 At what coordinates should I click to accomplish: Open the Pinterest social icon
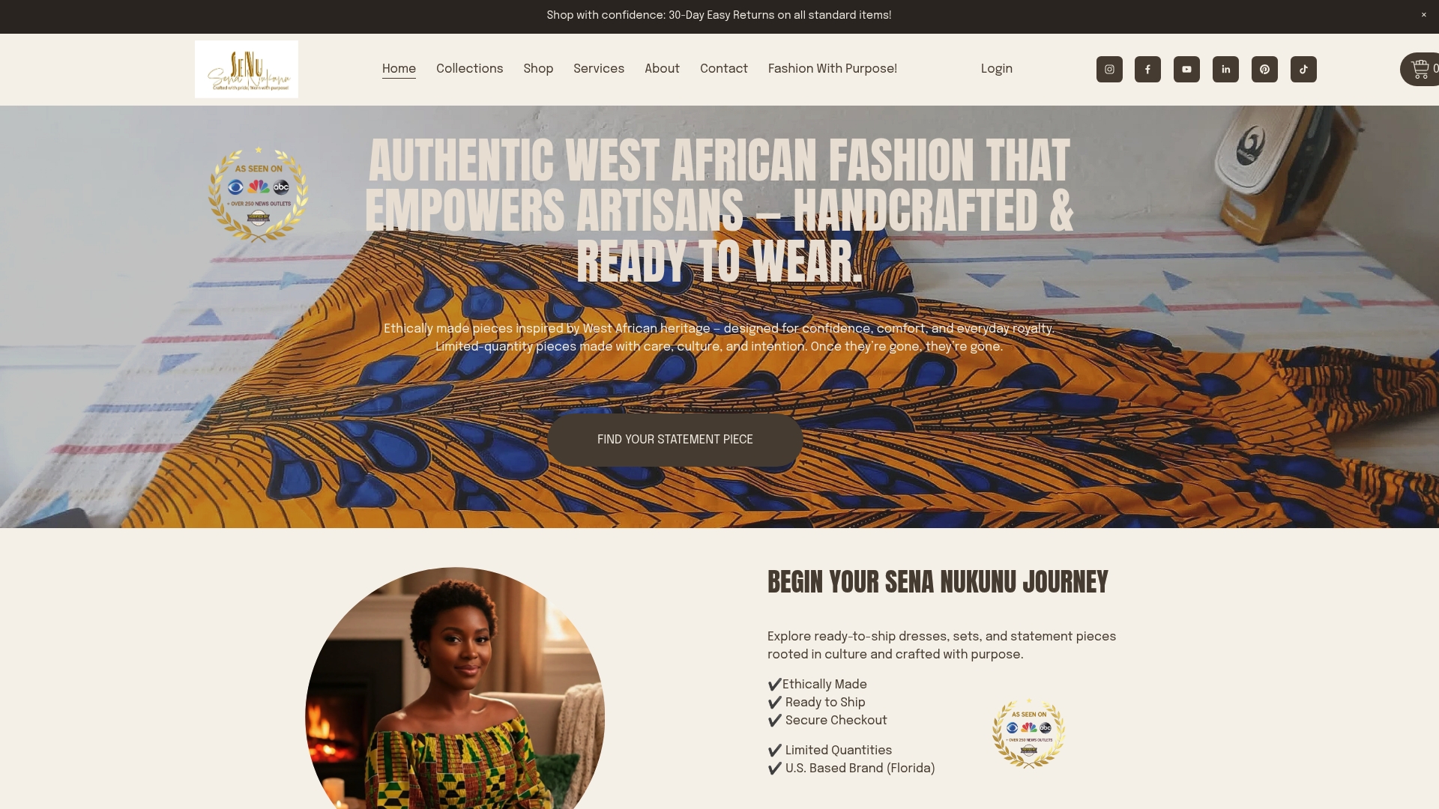tap(1264, 69)
